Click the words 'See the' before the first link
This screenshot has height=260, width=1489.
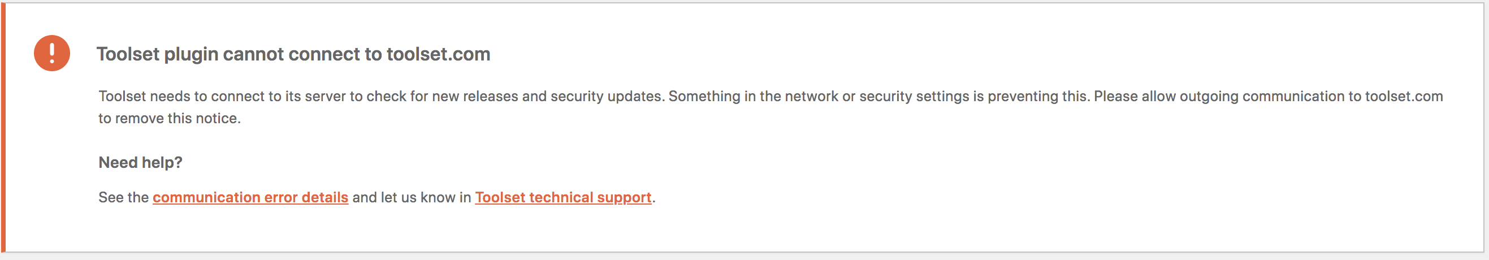[123, 198]
